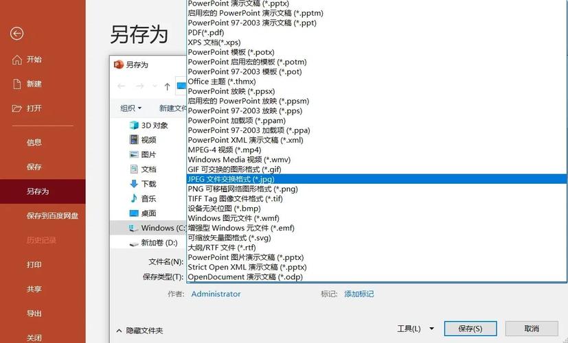The width and height of the screenshot is (568, 343).
Task: Select Office 主题 (*.thmx) type
Action: point(377,82)
